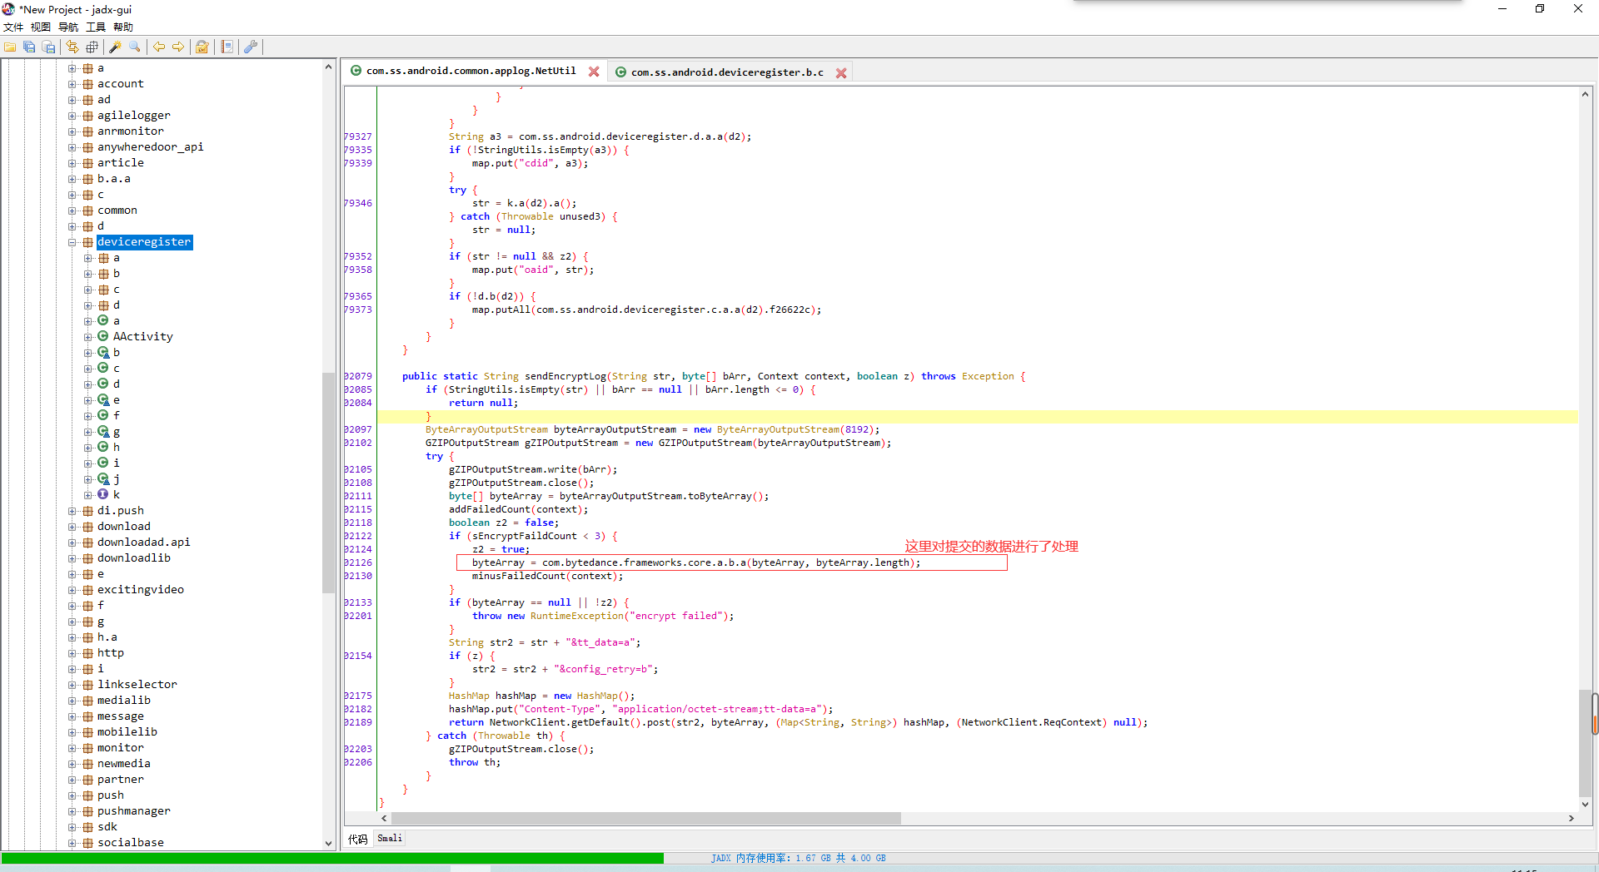Click the Sync with editor arrows icon

(x=72, y=47)
